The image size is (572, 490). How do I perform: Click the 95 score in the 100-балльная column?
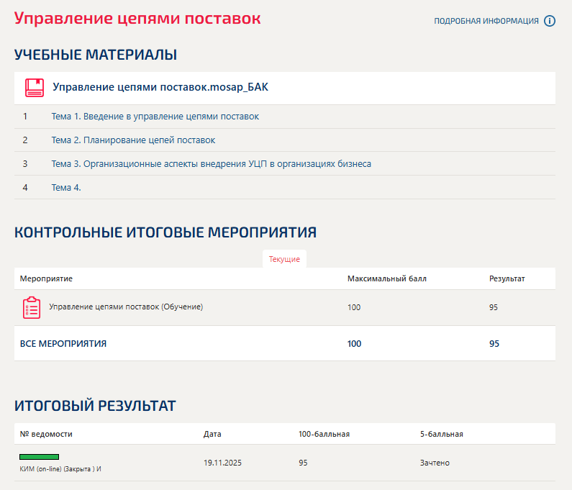(x=303, y=463)
